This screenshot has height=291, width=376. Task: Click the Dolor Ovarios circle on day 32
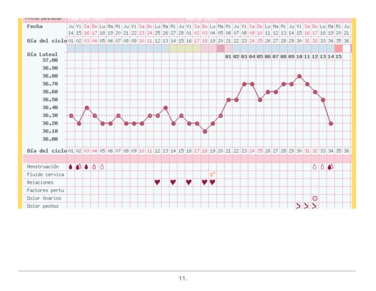pyautogui.click(x=315, y=198)
